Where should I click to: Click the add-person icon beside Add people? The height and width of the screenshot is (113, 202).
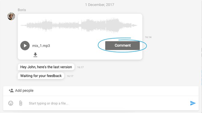[x=11, y=90]
